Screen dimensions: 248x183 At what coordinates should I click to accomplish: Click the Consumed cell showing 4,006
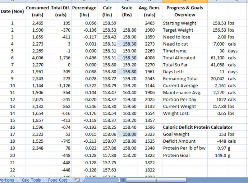pos(38,58)
